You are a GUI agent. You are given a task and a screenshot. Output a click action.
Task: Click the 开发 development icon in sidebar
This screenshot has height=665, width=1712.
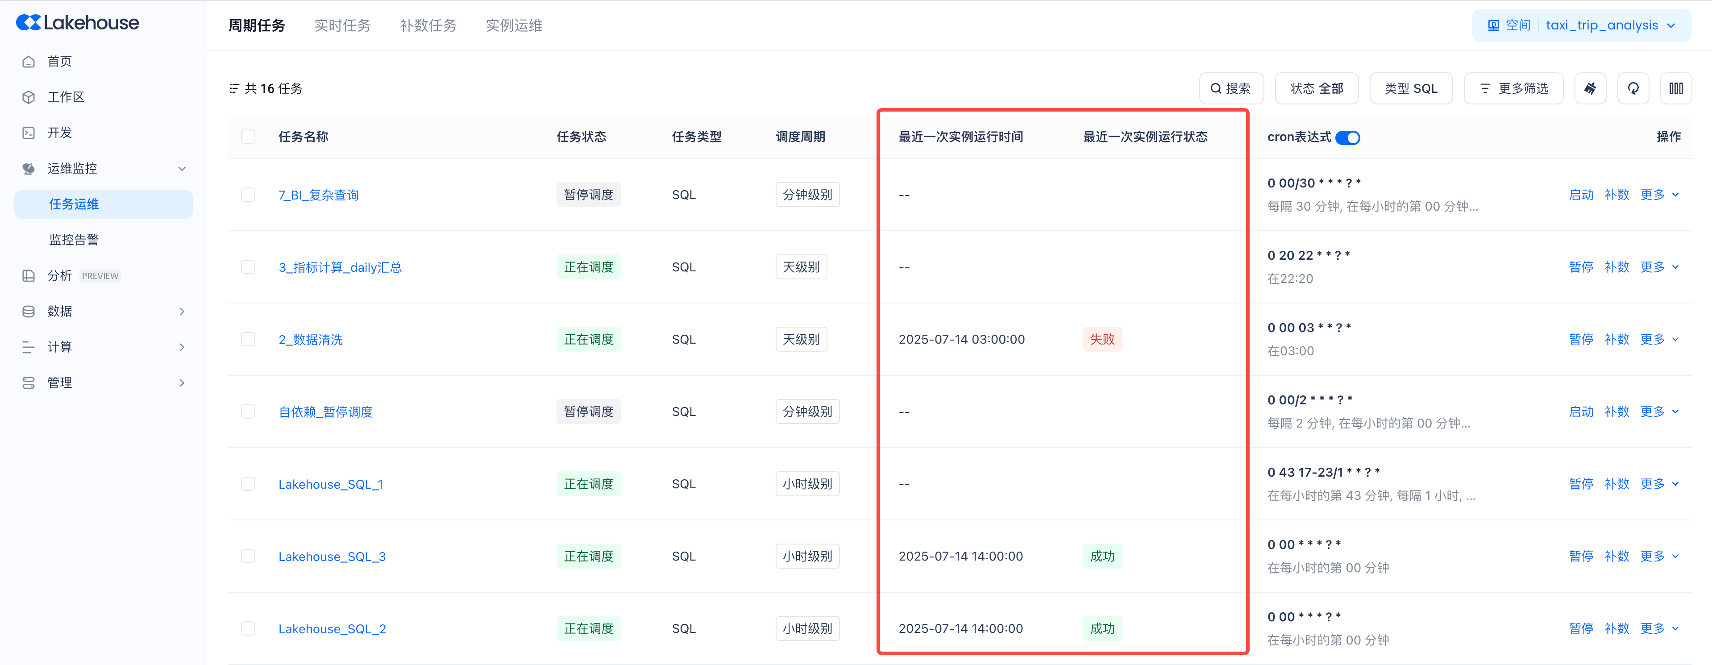tap(29, 133)
